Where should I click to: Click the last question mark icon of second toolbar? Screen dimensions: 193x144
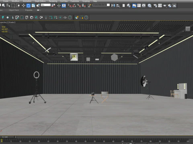(86, 18)
